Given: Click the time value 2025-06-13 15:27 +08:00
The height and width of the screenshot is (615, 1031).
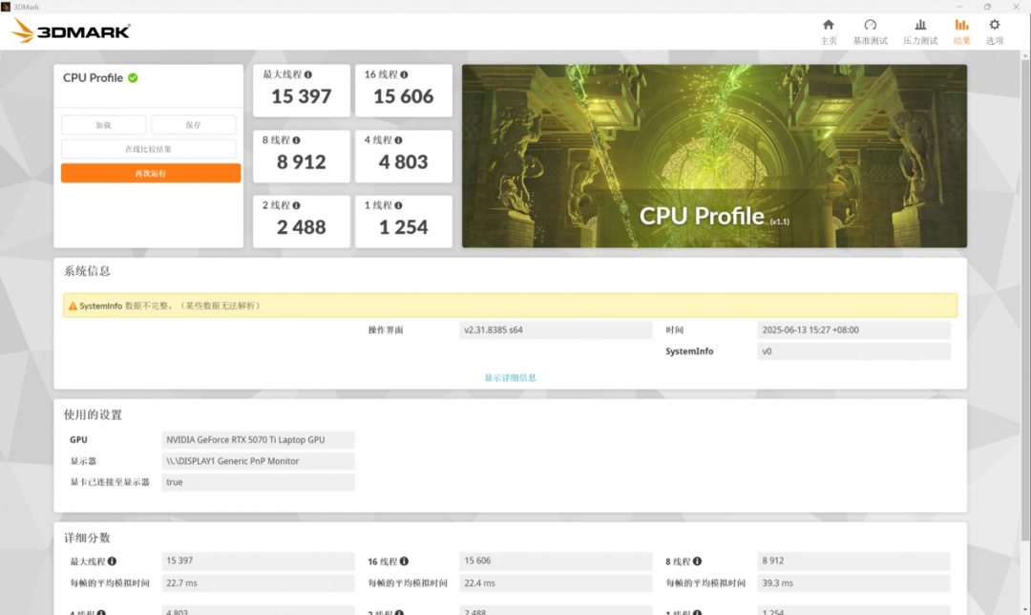Looking at the screenshot, I should (x=853, y=330).
